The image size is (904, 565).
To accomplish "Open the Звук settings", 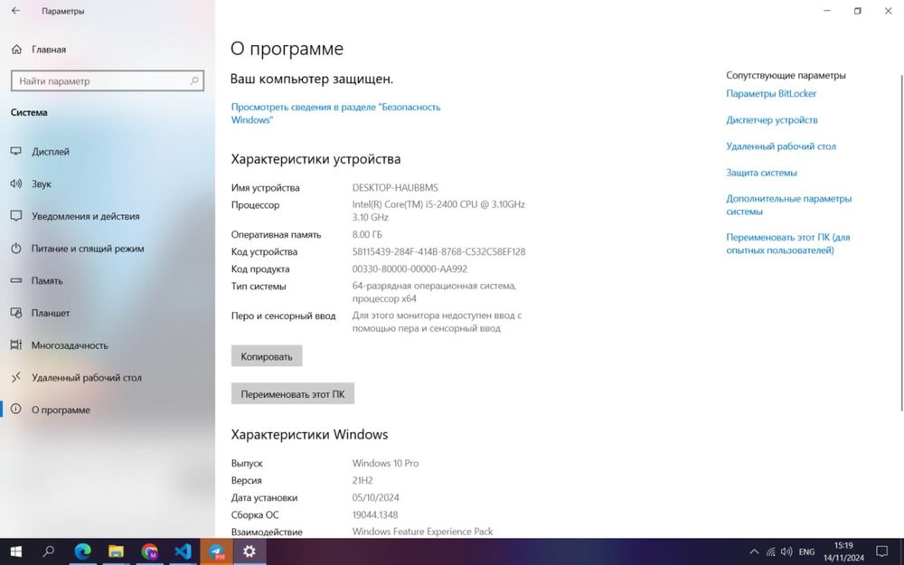I will click(108, 184).
